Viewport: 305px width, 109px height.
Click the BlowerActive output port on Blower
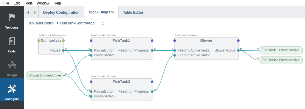[x=238, y=50]
